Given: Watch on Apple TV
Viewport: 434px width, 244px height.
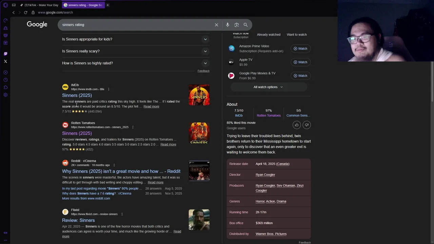Looking at the screenshot, I should click(300, 62).
